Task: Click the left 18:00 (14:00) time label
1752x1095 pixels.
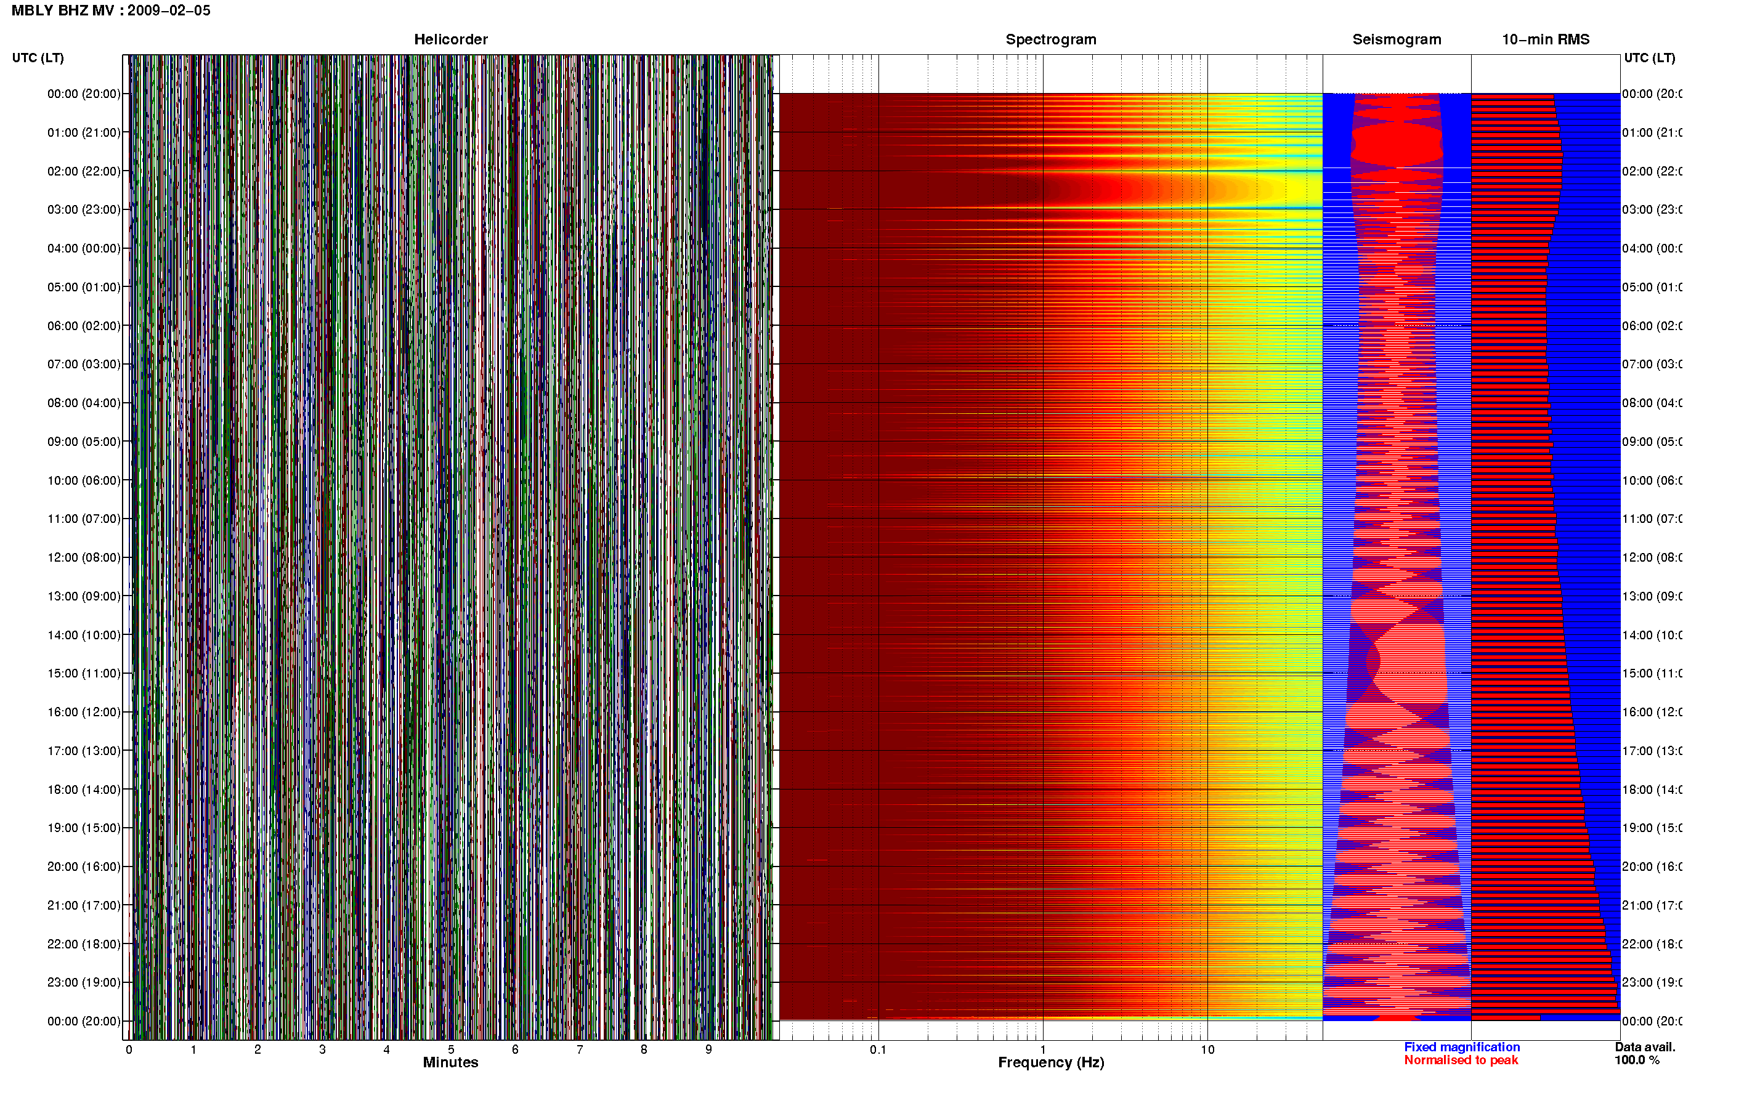Action: coord(84,790)
